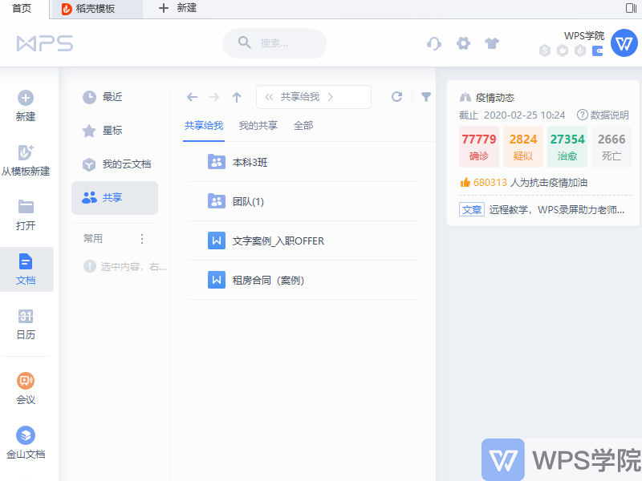This screenshot has width=642, height=481.
Task: Open the 会议 meeting tool
Action: (26, 389)
